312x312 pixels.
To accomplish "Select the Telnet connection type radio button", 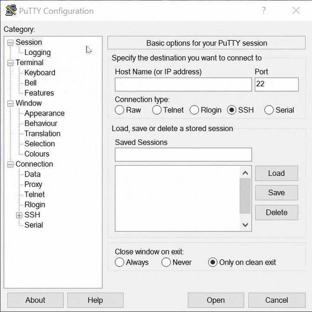I will [157, 110].
